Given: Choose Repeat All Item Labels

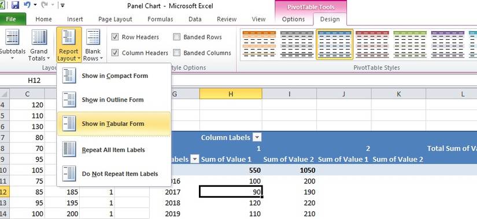Looking at the screenshot, I should click(114, 150).
